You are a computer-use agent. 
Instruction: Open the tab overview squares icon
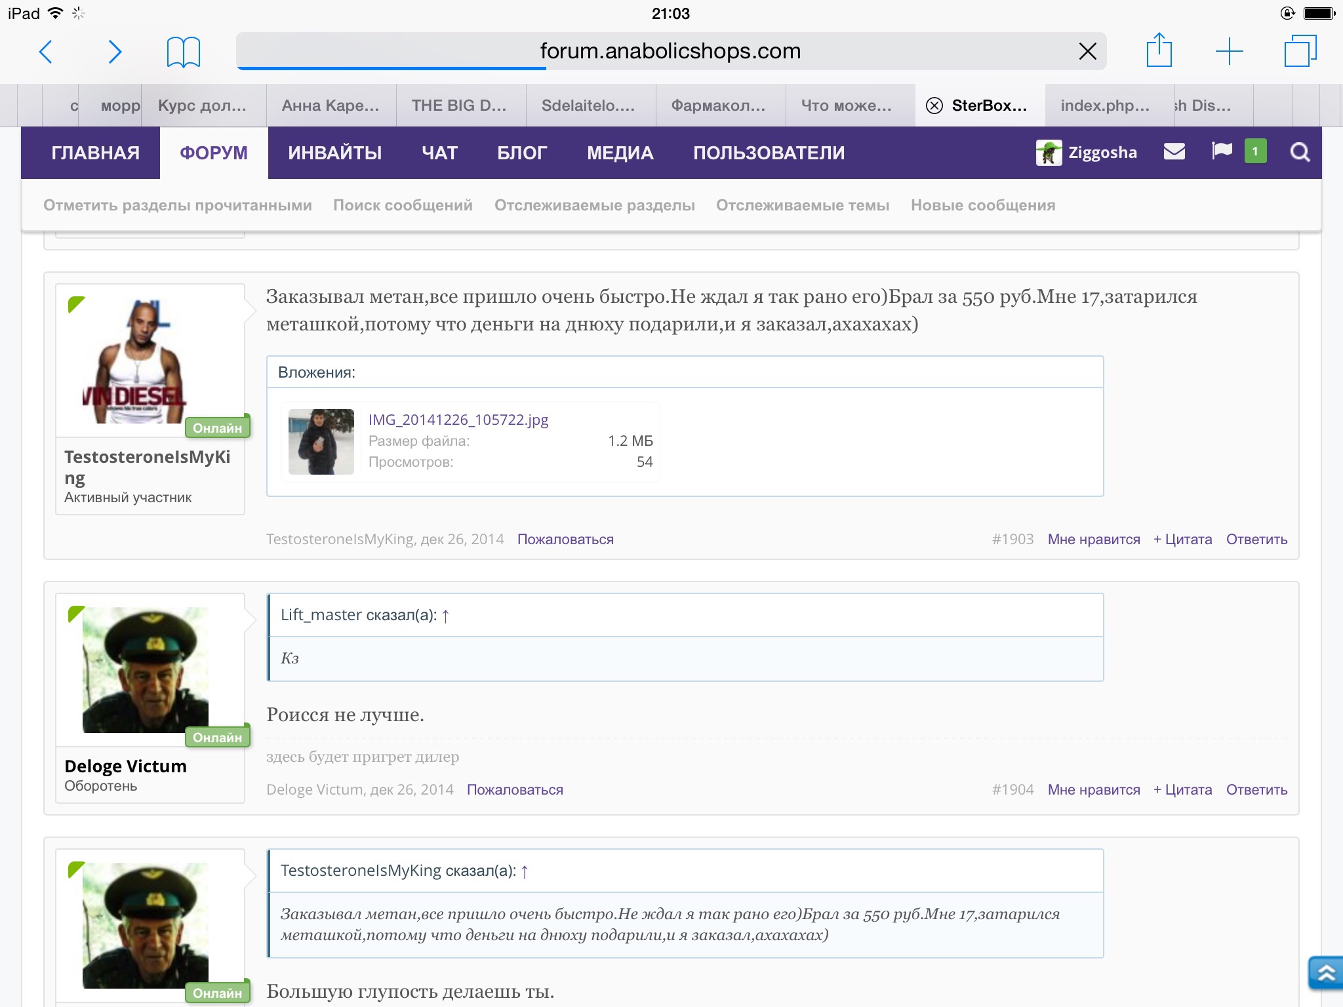click(x=1300, y=51)
